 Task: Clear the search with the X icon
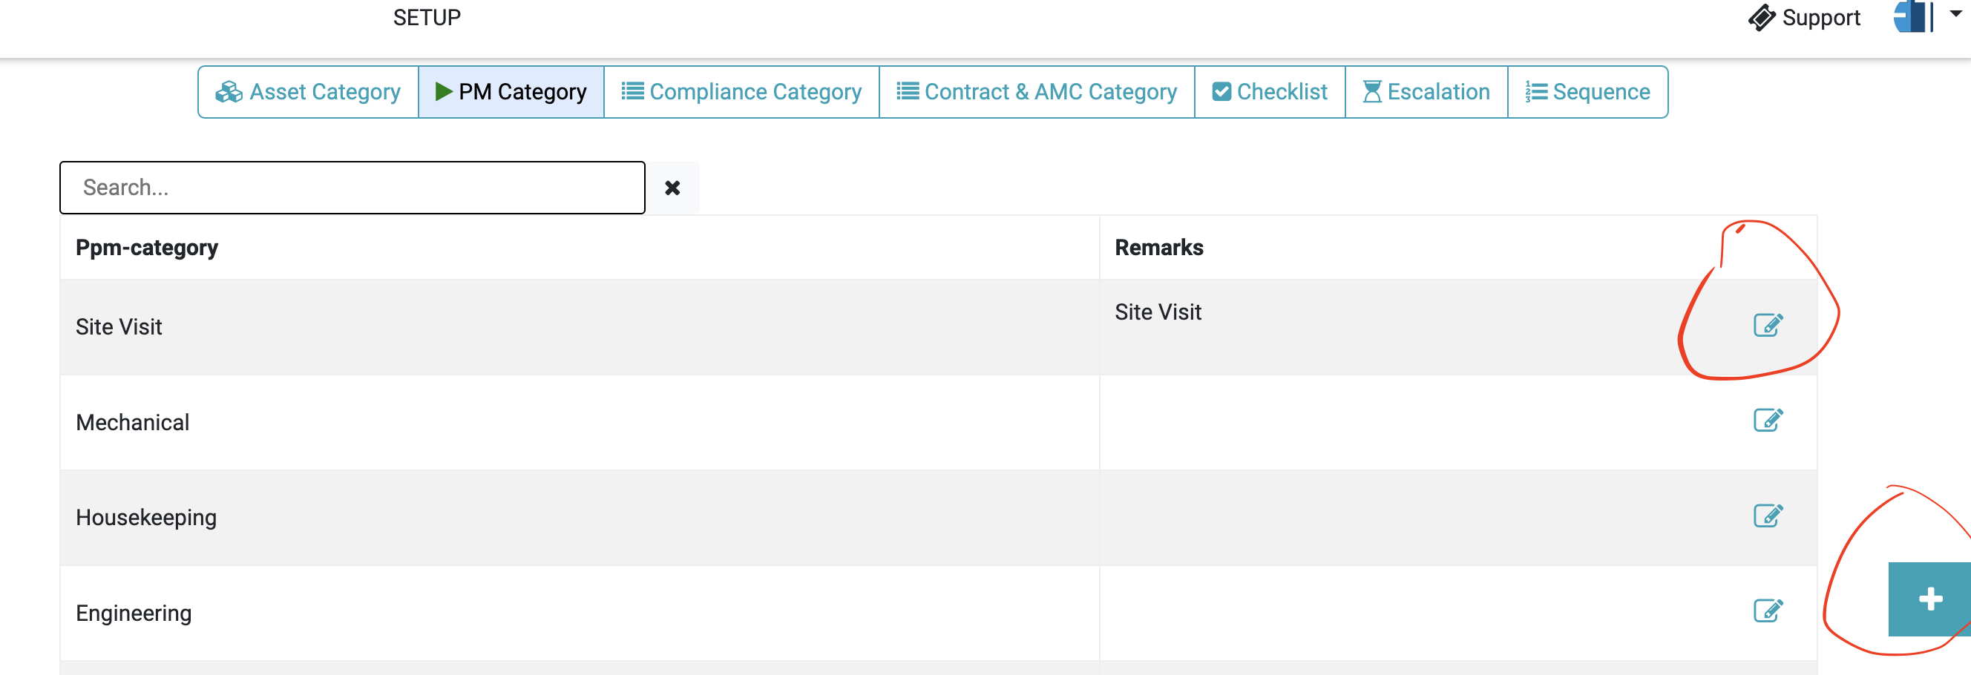tap(672, 188)
